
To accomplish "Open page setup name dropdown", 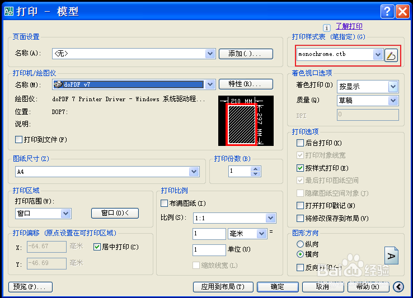I will click(x=210, y=54).
